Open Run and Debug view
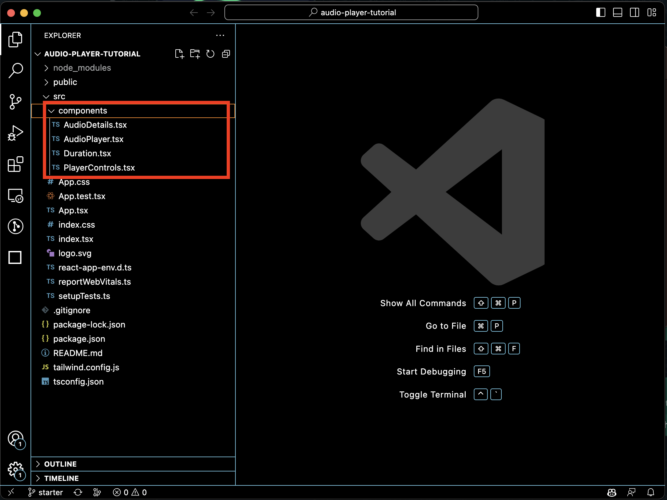Viewport: 667px width, 500px height. [x=15, y=133]
